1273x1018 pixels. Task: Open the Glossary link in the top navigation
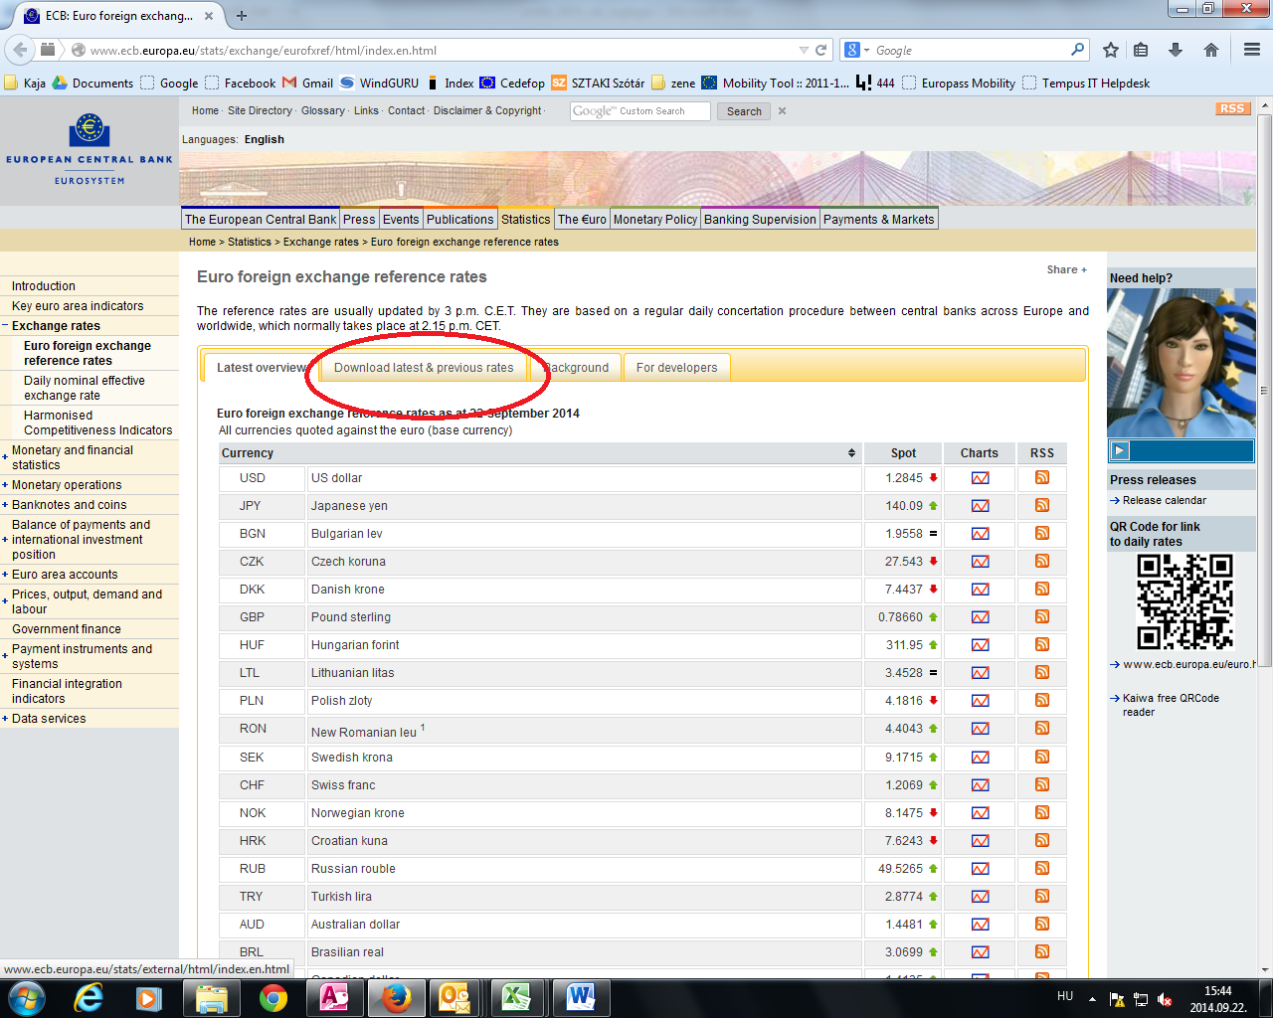(x=323, y=111)
